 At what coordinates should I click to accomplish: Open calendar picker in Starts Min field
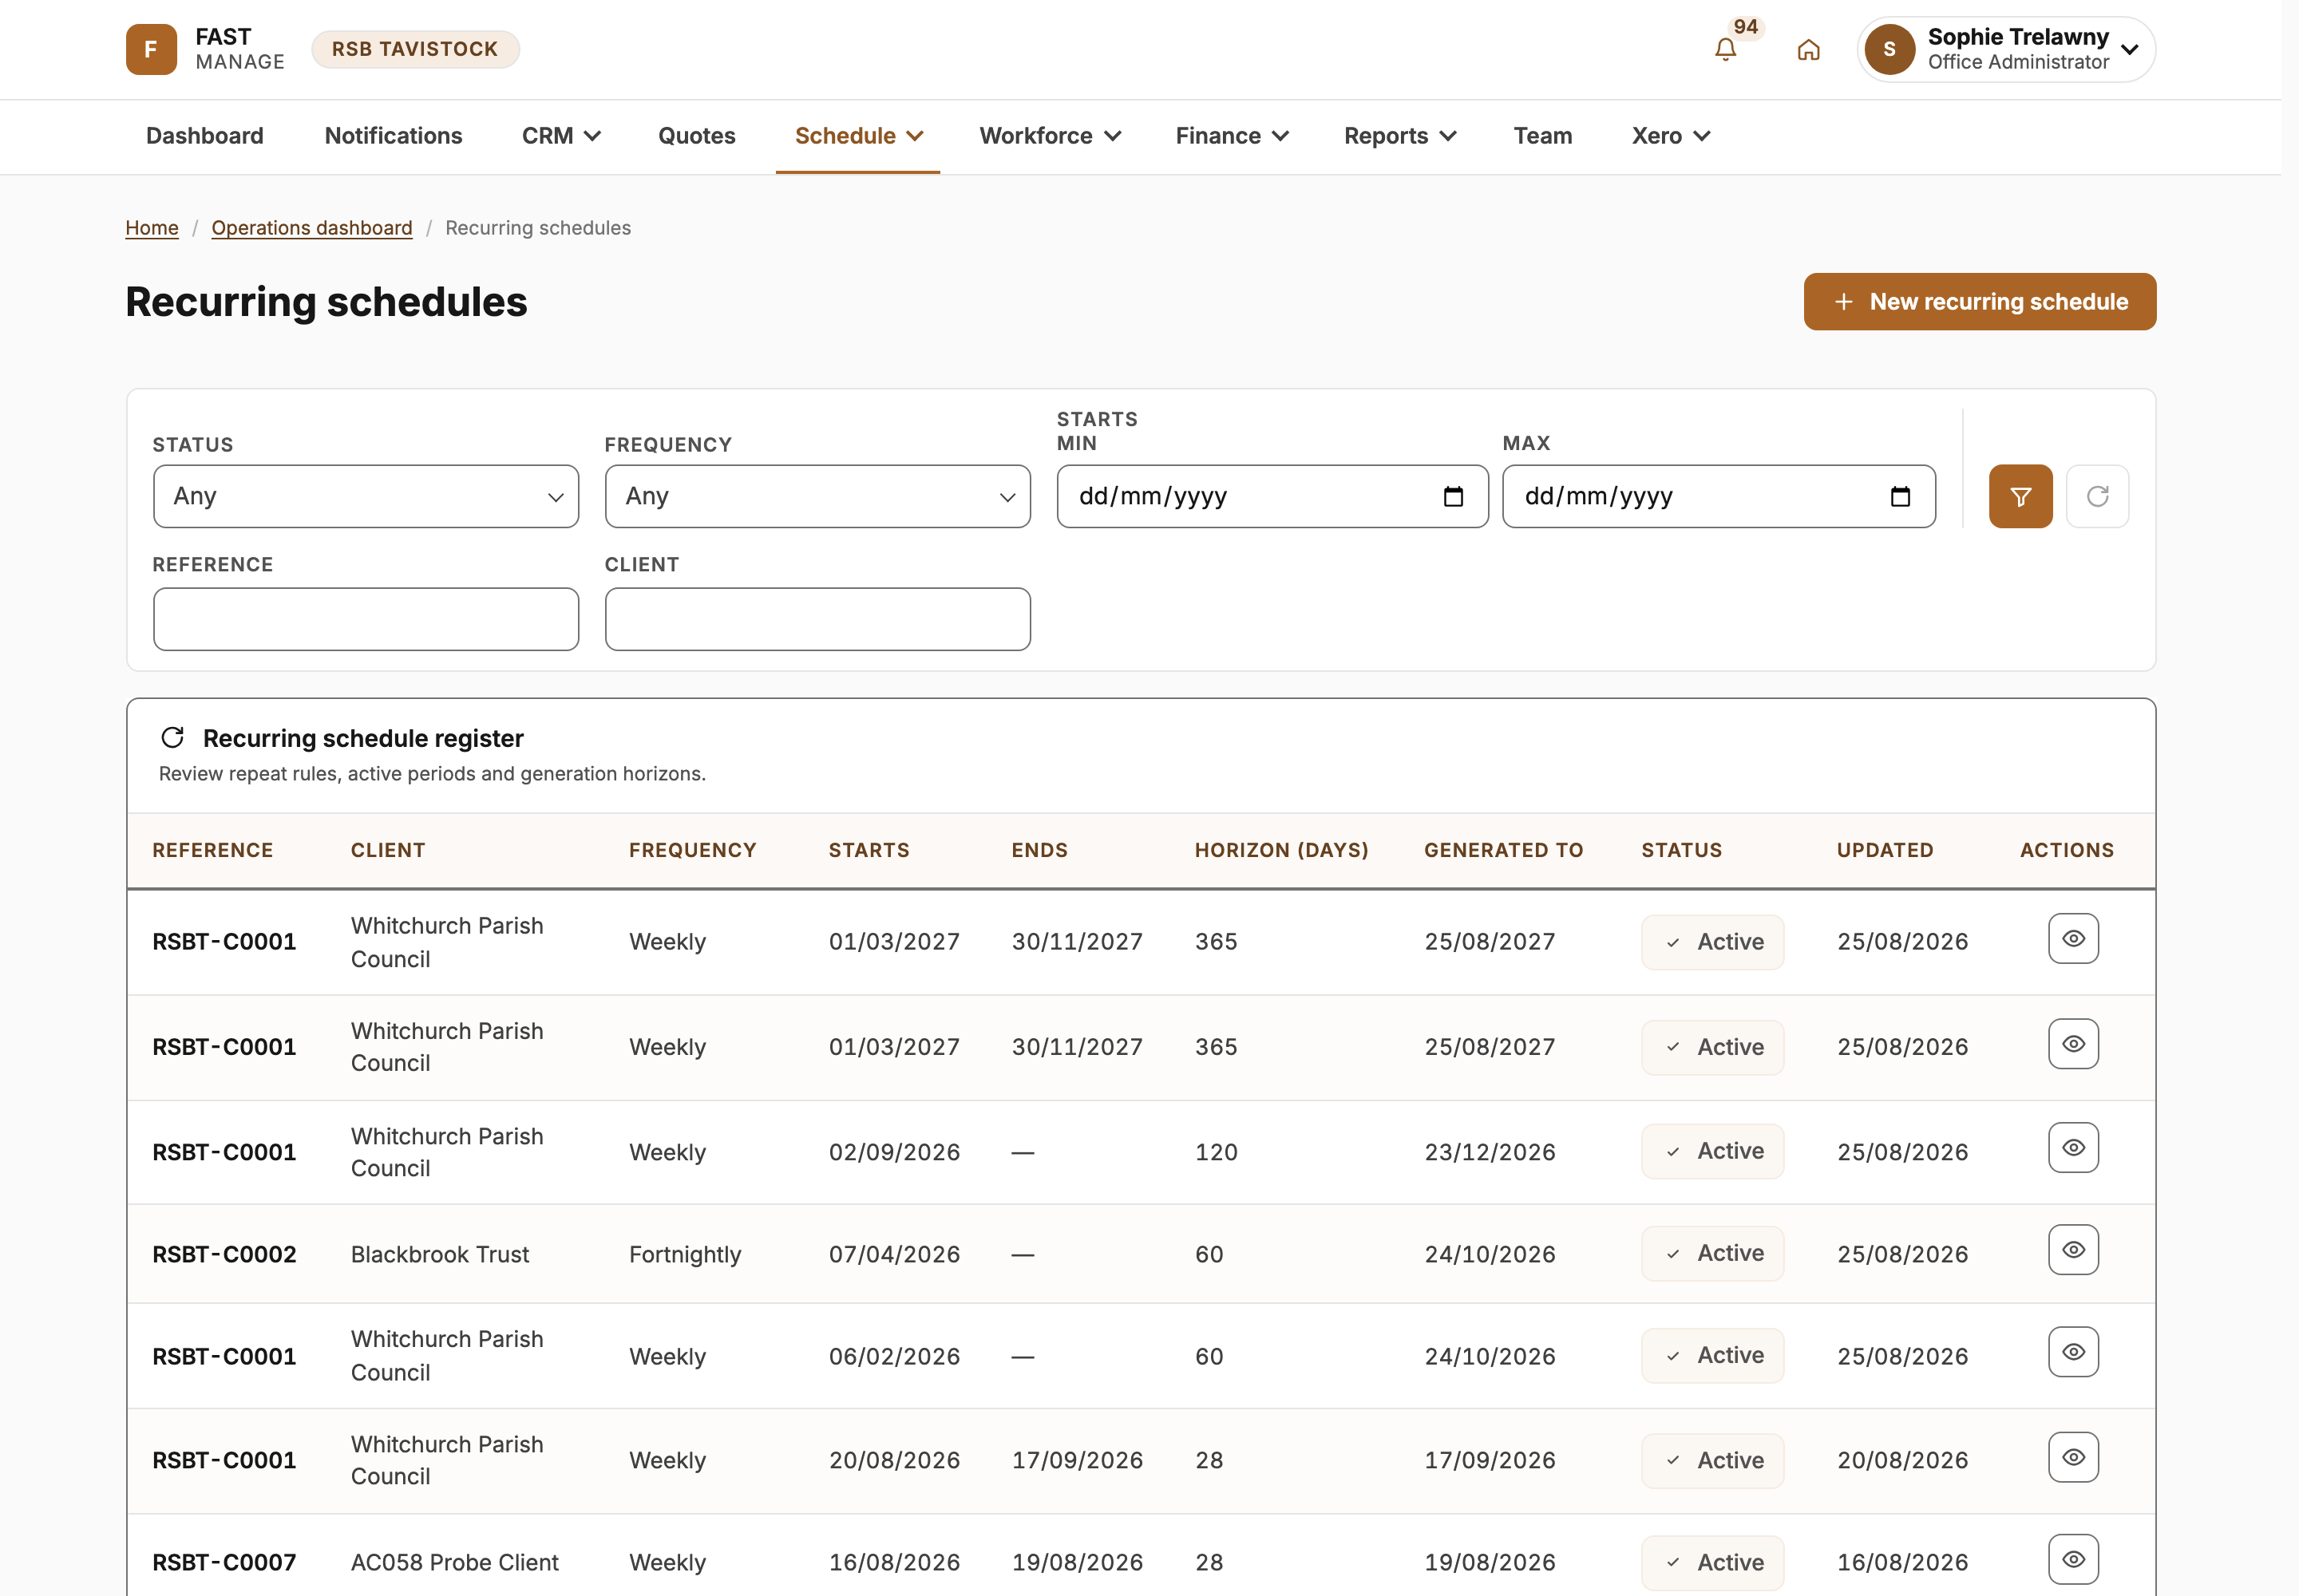coord(1453,496)
